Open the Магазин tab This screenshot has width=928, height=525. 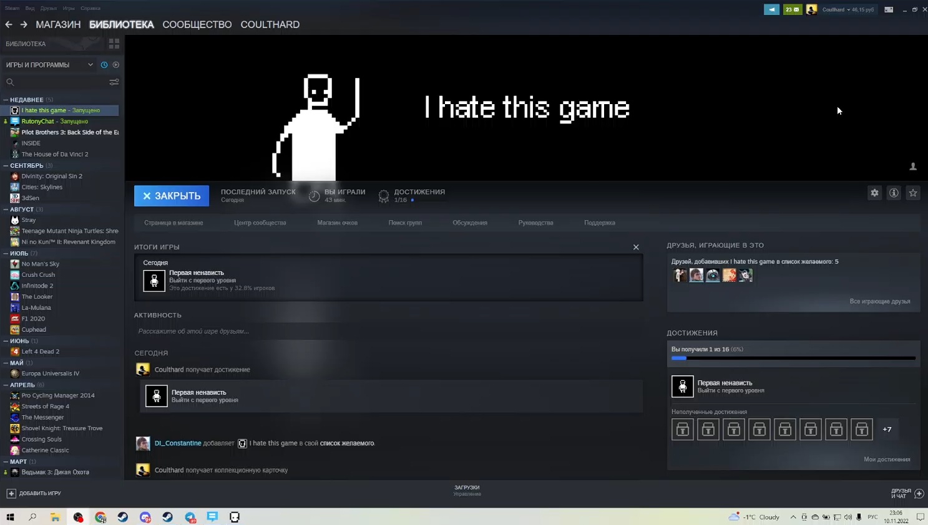pyautogui.click(x=58, y=24)
